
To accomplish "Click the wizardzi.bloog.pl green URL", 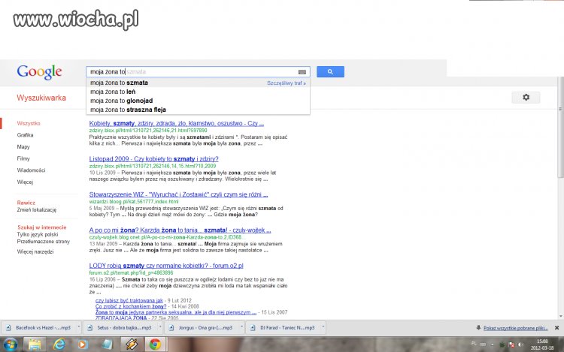I will [133, 202].
